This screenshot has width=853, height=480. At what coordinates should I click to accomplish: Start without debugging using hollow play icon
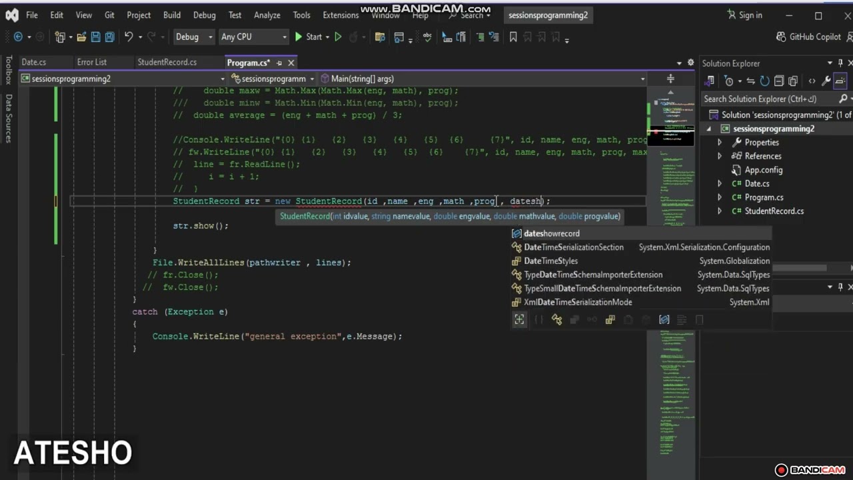click(338, 37)
